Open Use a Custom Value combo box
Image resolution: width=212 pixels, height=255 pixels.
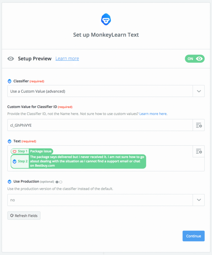point(100,91)
